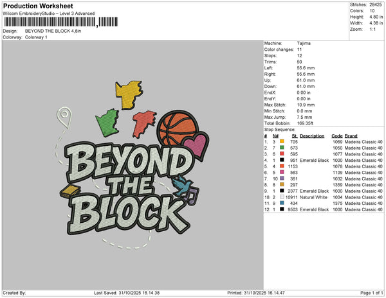Click the code 1069 in row 1
The height and width of the screenshot is (298, 386).
[x=338, y=142]
